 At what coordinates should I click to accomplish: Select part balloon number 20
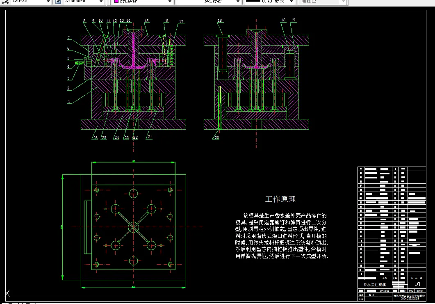pos(217,138)
